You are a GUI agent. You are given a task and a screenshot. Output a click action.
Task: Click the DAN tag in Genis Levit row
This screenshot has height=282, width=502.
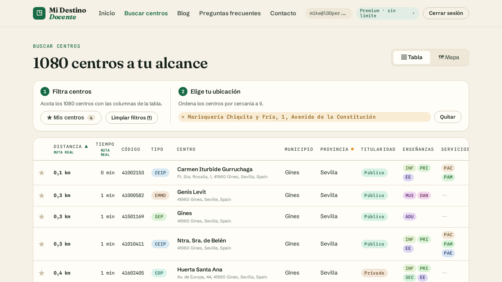pyautogui.click(x=424, y=195)
